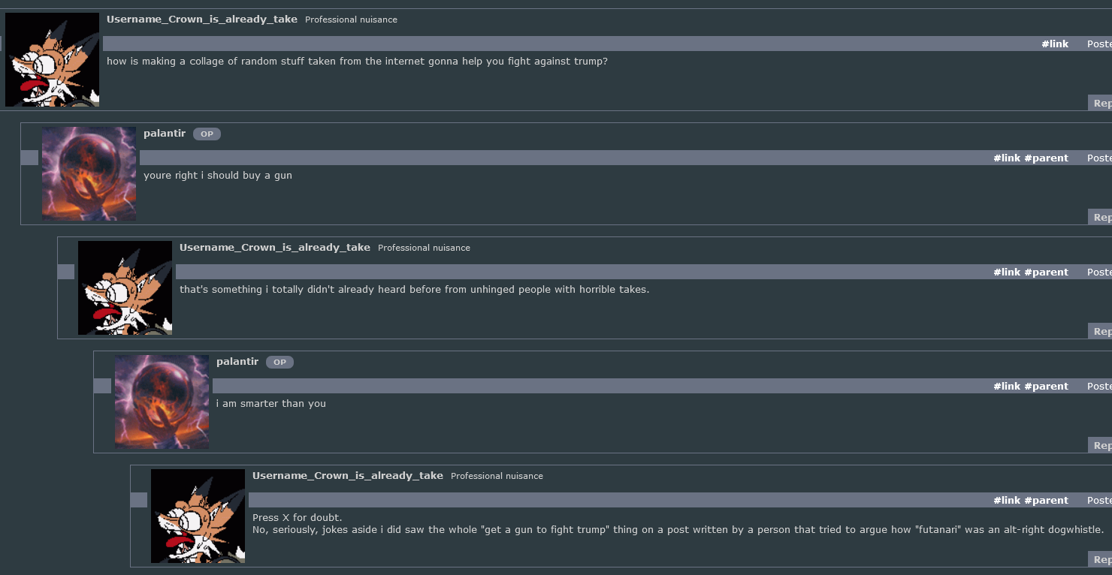Click #parent on the "buy a gun" comment
1112x575 pixels.
[x=1046, y=158]
